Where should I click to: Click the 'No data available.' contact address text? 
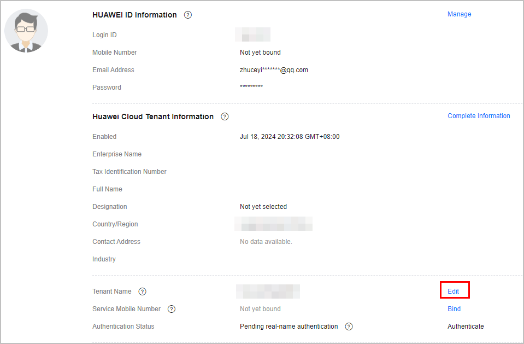tap(266, 242)
